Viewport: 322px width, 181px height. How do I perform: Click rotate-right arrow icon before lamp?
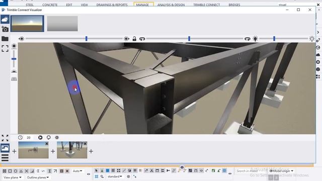point(247,39)
